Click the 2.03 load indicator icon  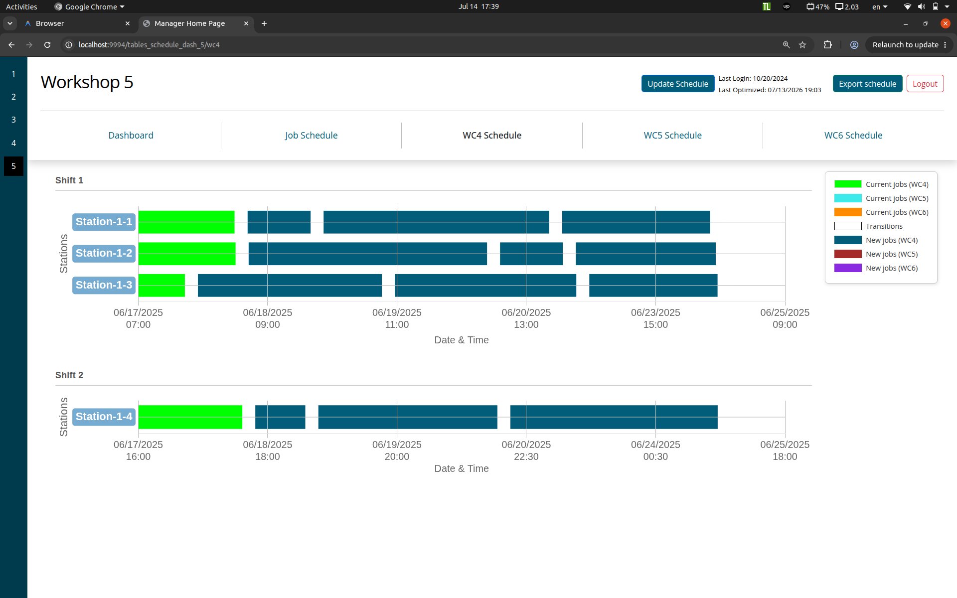coord(847,6)
